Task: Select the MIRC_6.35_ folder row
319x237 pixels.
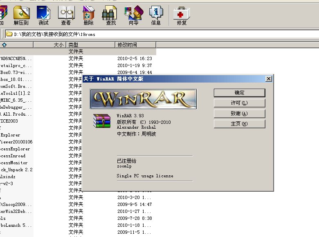Action: point(40,100)
